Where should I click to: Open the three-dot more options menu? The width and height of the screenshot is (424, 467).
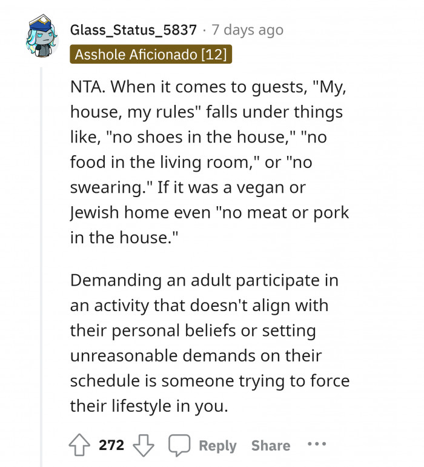(316, 445)
